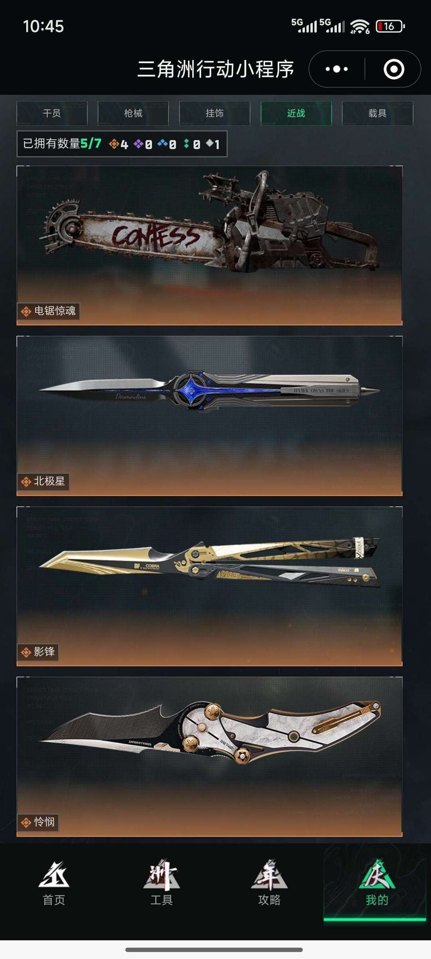Select the 近战 tab

pyautogui.click(x=296, y=113)
